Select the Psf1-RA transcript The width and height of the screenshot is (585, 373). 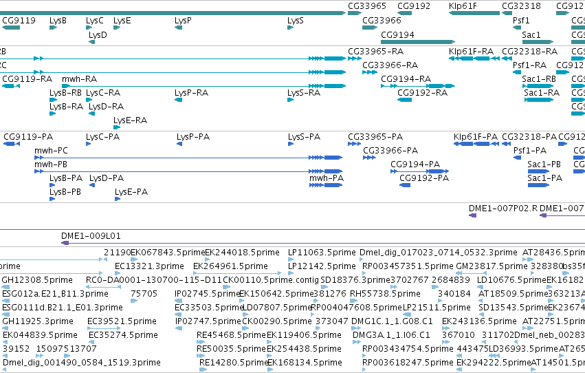[517, 72]
